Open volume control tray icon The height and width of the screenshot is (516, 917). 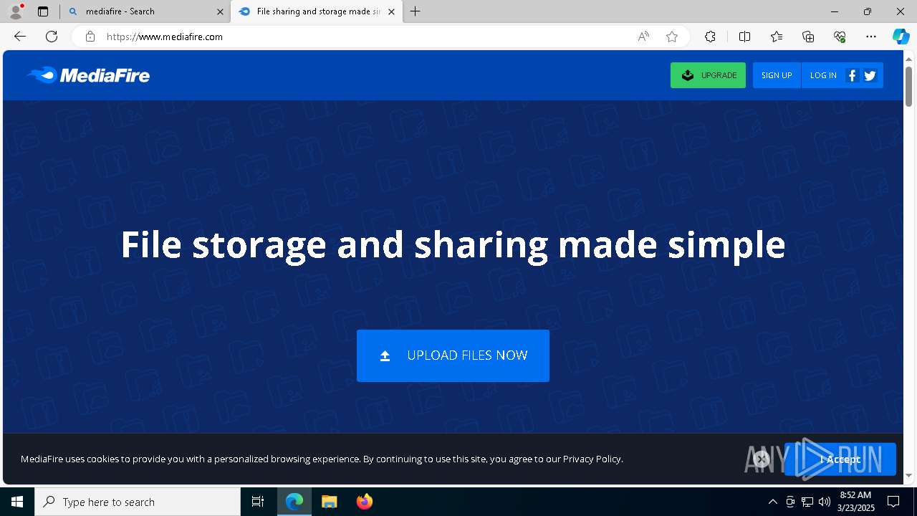point(825,502)
